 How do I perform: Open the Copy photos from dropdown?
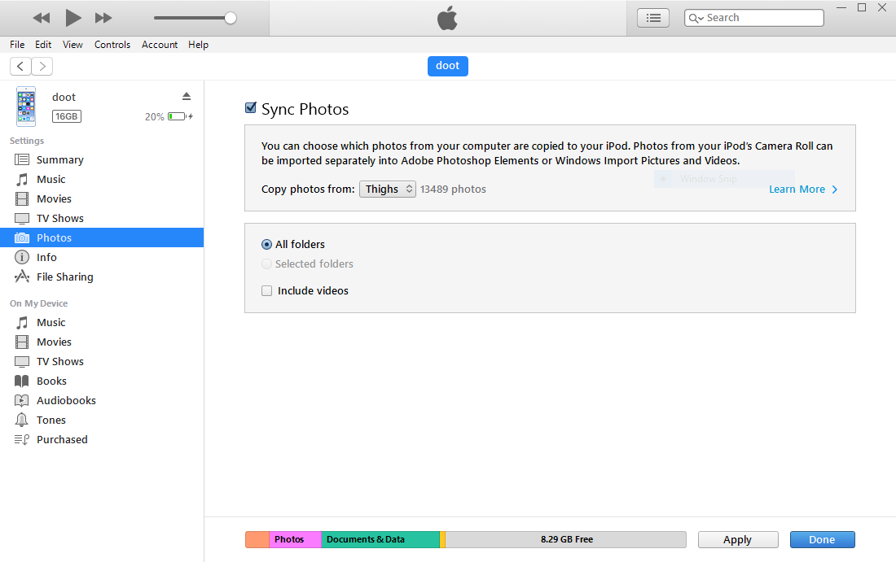tap(387, 190)
